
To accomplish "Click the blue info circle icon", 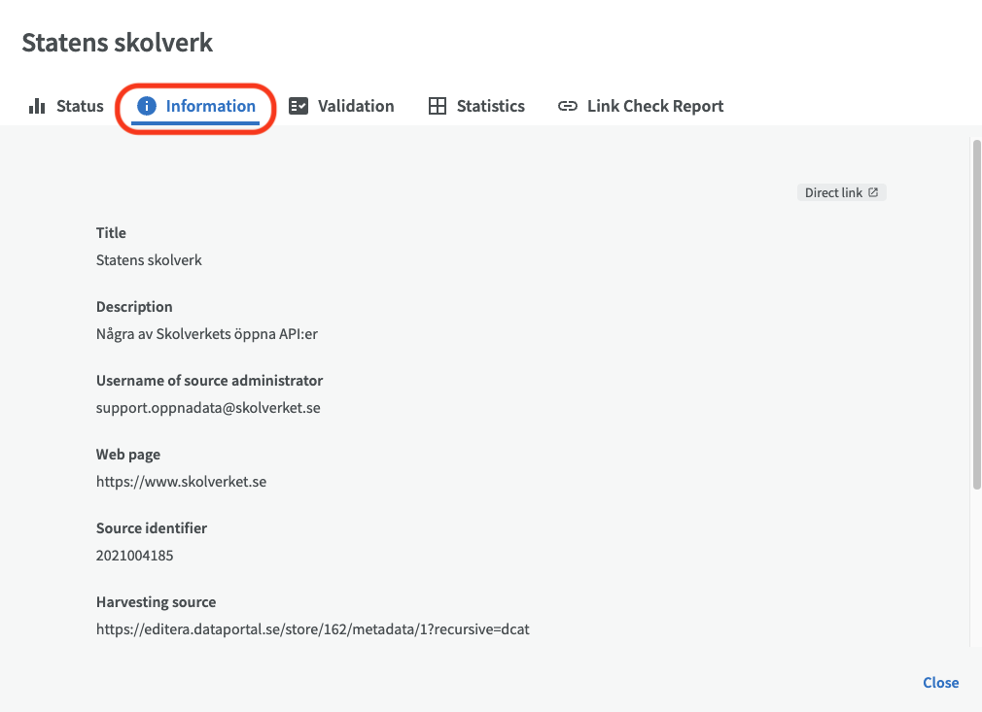I will [147, 106].
